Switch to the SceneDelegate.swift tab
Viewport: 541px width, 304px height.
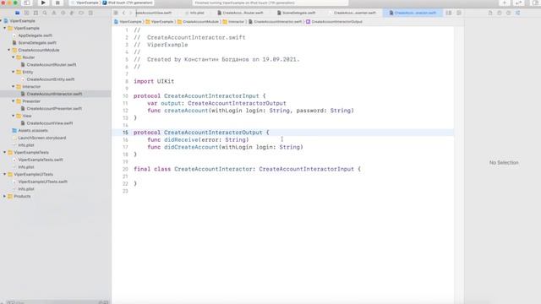(x=297, y=13)
